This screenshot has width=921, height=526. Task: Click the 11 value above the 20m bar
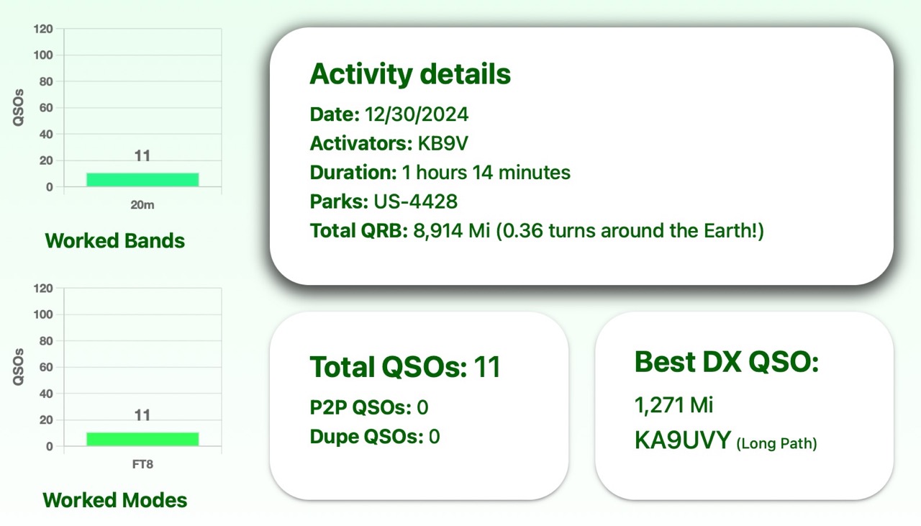142,156
